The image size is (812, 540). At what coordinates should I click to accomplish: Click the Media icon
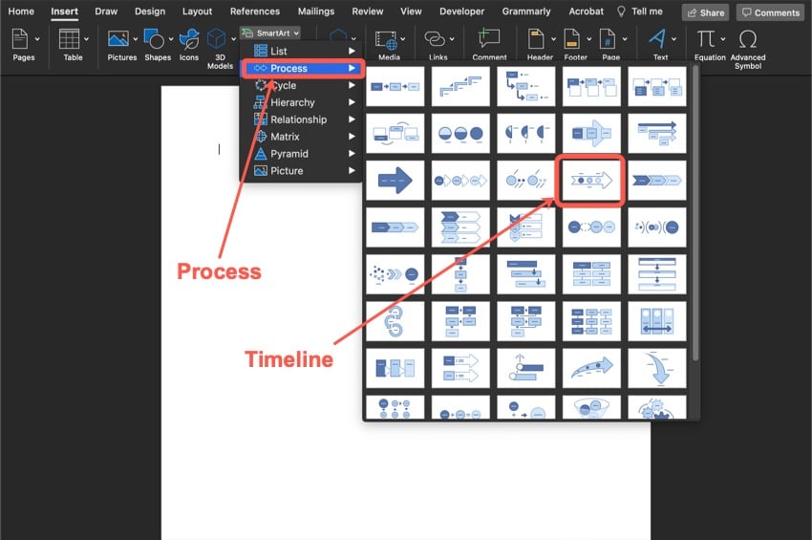386,40
